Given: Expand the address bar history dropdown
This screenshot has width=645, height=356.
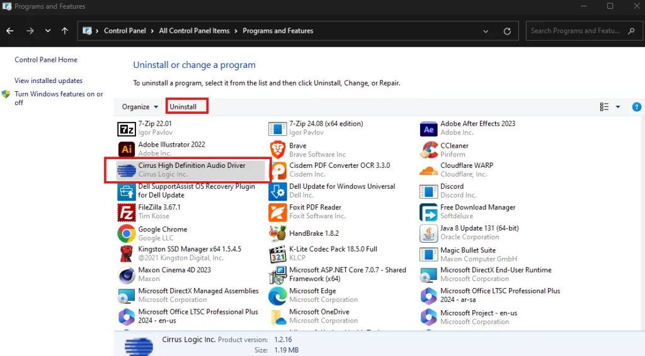Looking at the screenshot, I should pos(486,31).
